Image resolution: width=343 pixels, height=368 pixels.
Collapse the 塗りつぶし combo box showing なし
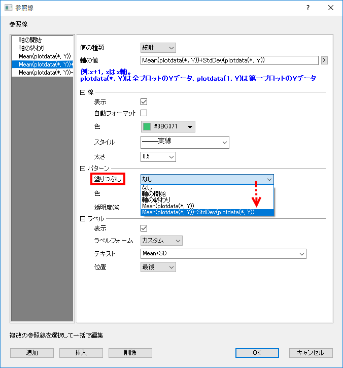(x=207, y=179)
